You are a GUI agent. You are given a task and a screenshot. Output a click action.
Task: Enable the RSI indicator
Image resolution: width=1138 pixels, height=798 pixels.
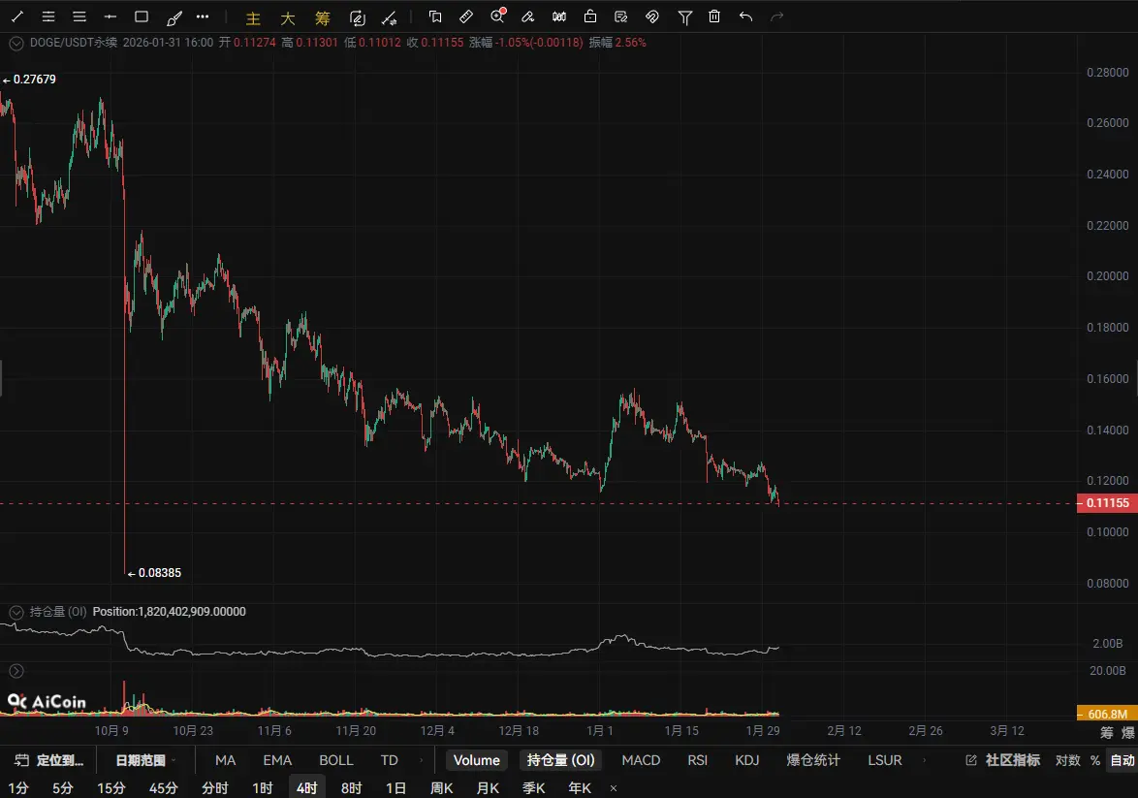pos(698,760)
